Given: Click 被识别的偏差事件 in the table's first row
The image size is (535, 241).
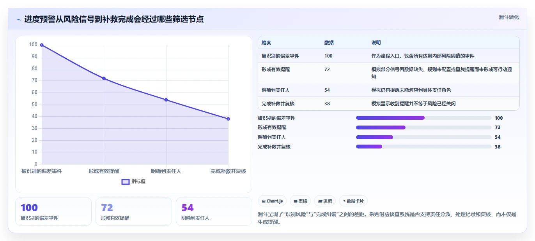Looking at the screenshot, I should pos(280,56).
